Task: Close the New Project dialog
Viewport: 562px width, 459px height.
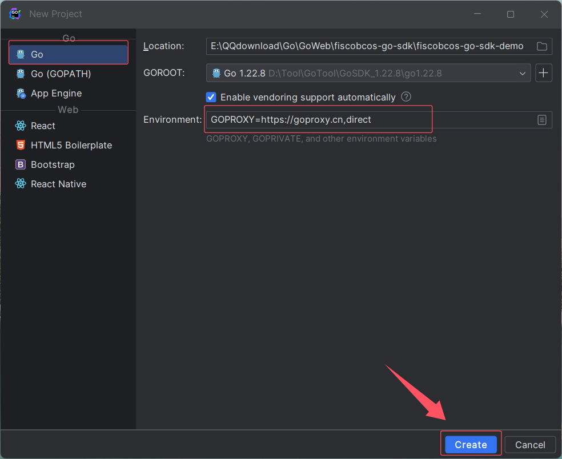Action: (544, 14)
